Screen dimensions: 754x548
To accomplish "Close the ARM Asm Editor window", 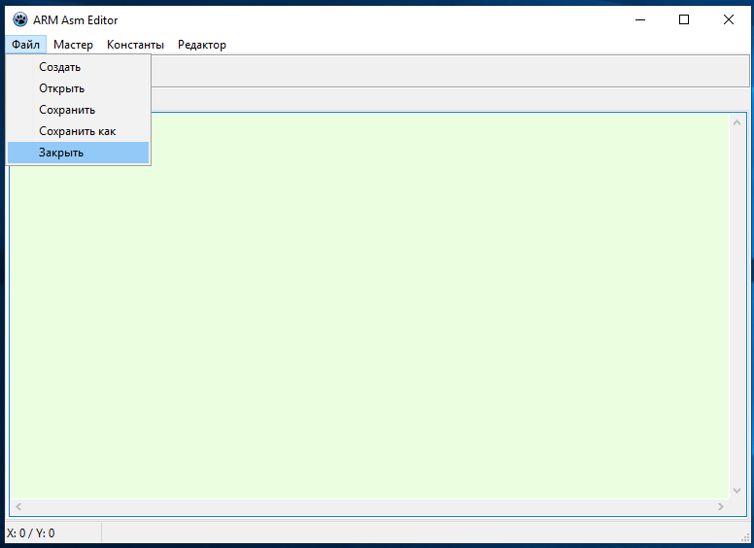I will [729, 19].
